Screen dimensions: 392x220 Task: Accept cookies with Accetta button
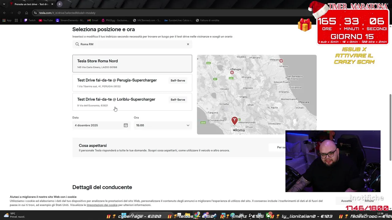pyautogui.click(x=346, y=201)
